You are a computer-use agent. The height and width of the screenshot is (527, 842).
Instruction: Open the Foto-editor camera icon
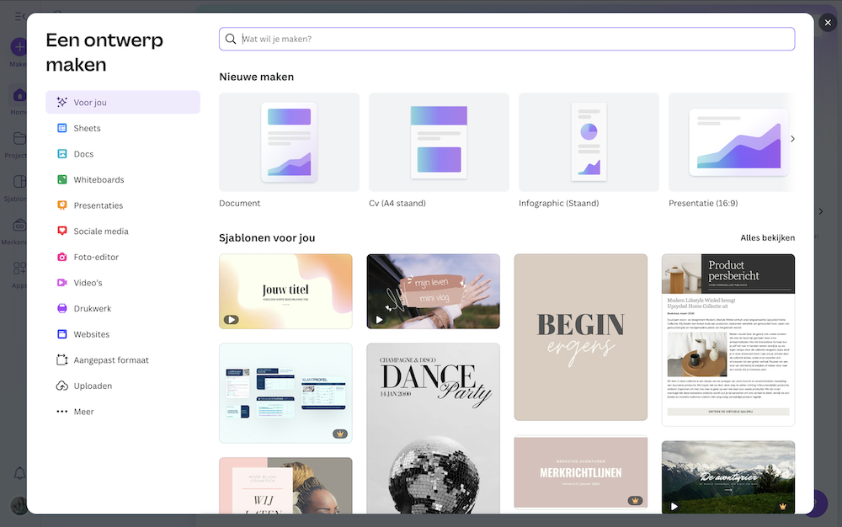[61, 258]
